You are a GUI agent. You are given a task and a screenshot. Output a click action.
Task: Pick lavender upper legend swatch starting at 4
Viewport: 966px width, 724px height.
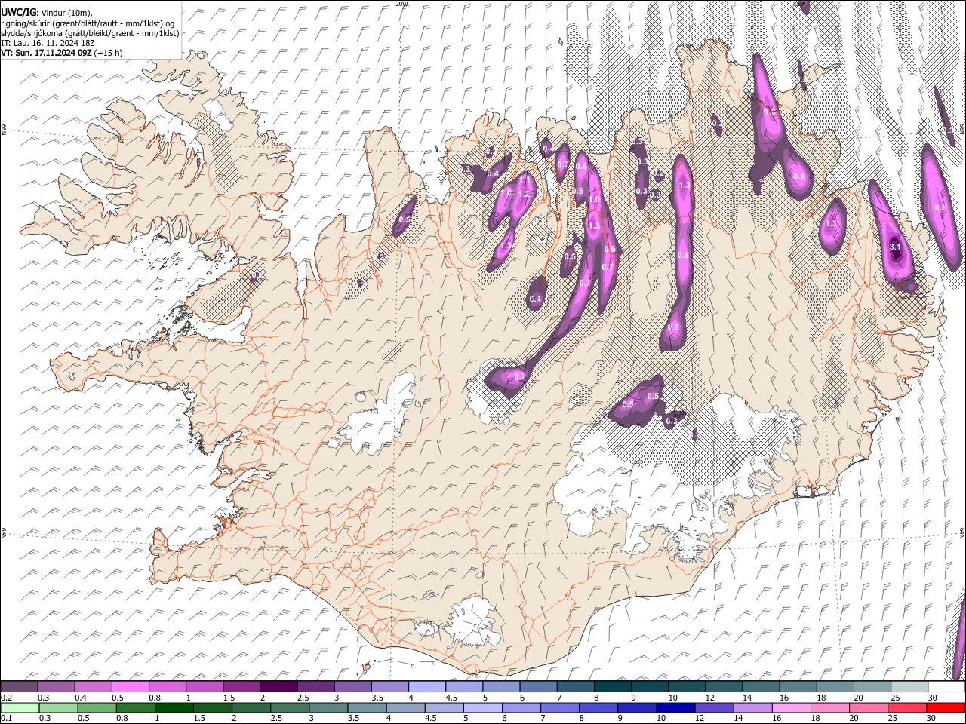(426, 687)
